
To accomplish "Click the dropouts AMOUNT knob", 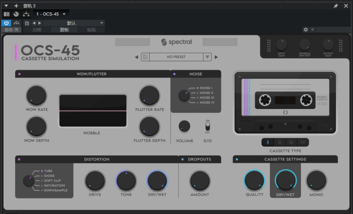I will 200,181.
